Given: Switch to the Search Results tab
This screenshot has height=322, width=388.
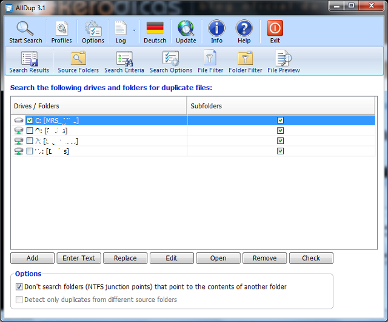Looking at the screenshot, I should 29,62.
